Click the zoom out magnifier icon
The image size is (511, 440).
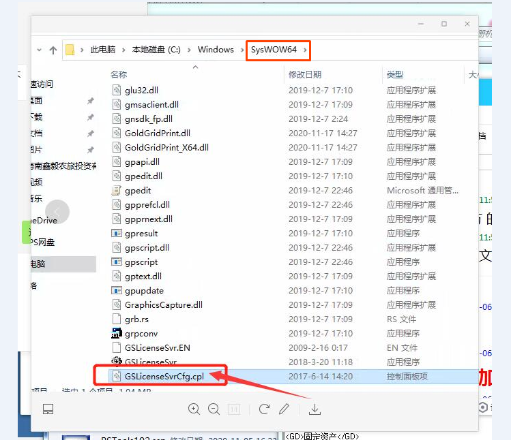coord(214,409)
